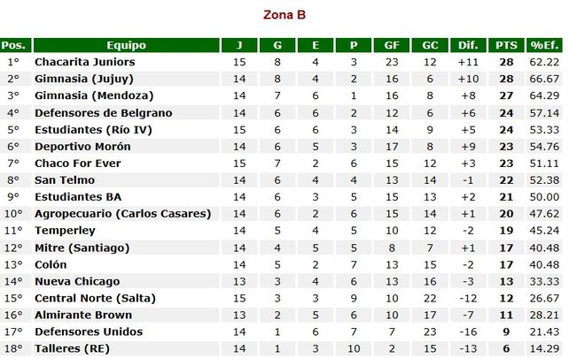Viewport: 569px width, 358px height.
Task: Click the Temperley team name
Action: 63,231
